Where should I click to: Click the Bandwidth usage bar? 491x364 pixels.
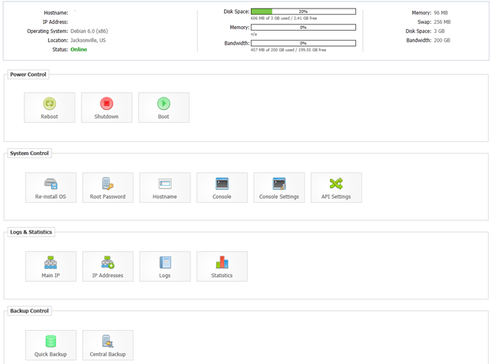click(303, 43)
